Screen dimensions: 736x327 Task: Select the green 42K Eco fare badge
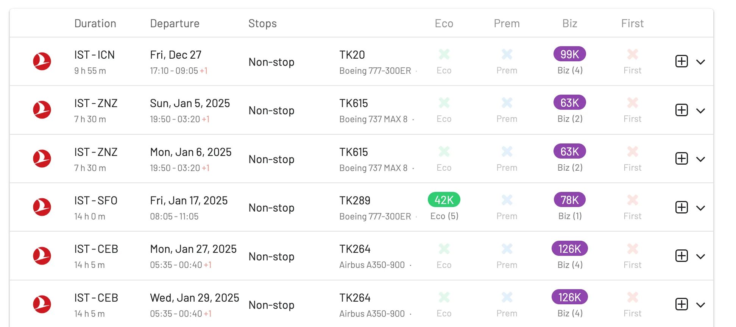click(444, 200)
